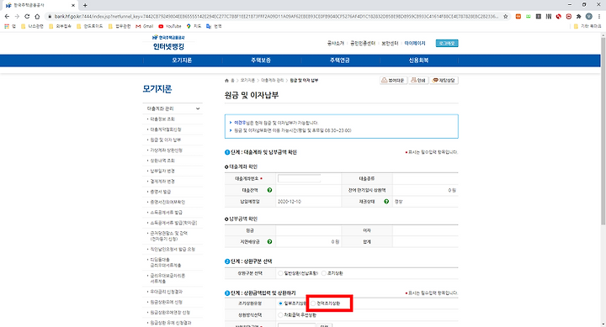This screenshot has width=606, height=327.
Task: Open the 공사소개 top link
Action: tap(336, 43)
